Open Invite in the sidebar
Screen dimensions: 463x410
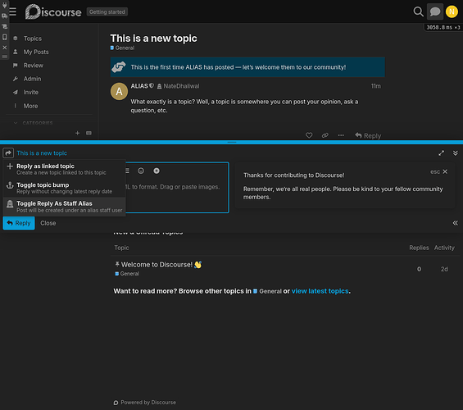click(30, 92)
